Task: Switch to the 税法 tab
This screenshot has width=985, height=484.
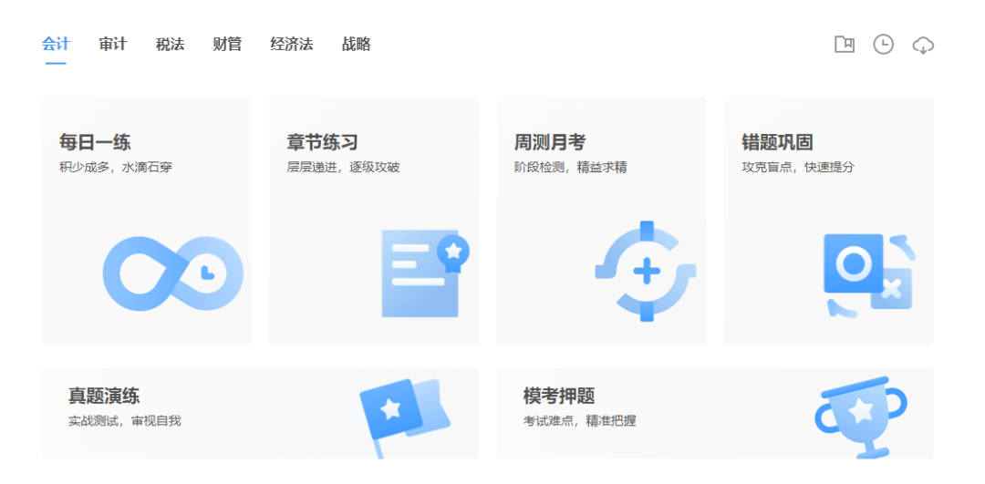Action: [x=171, y=45]
